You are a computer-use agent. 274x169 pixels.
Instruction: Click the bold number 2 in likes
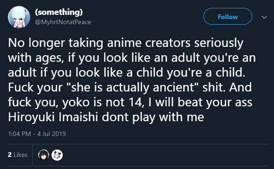point(10,155)
